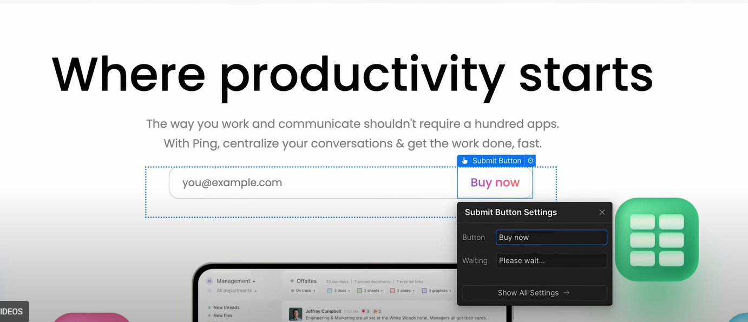Click Jeffrey Campbell's profile photo
748x322 pixels.
(296, 314)
